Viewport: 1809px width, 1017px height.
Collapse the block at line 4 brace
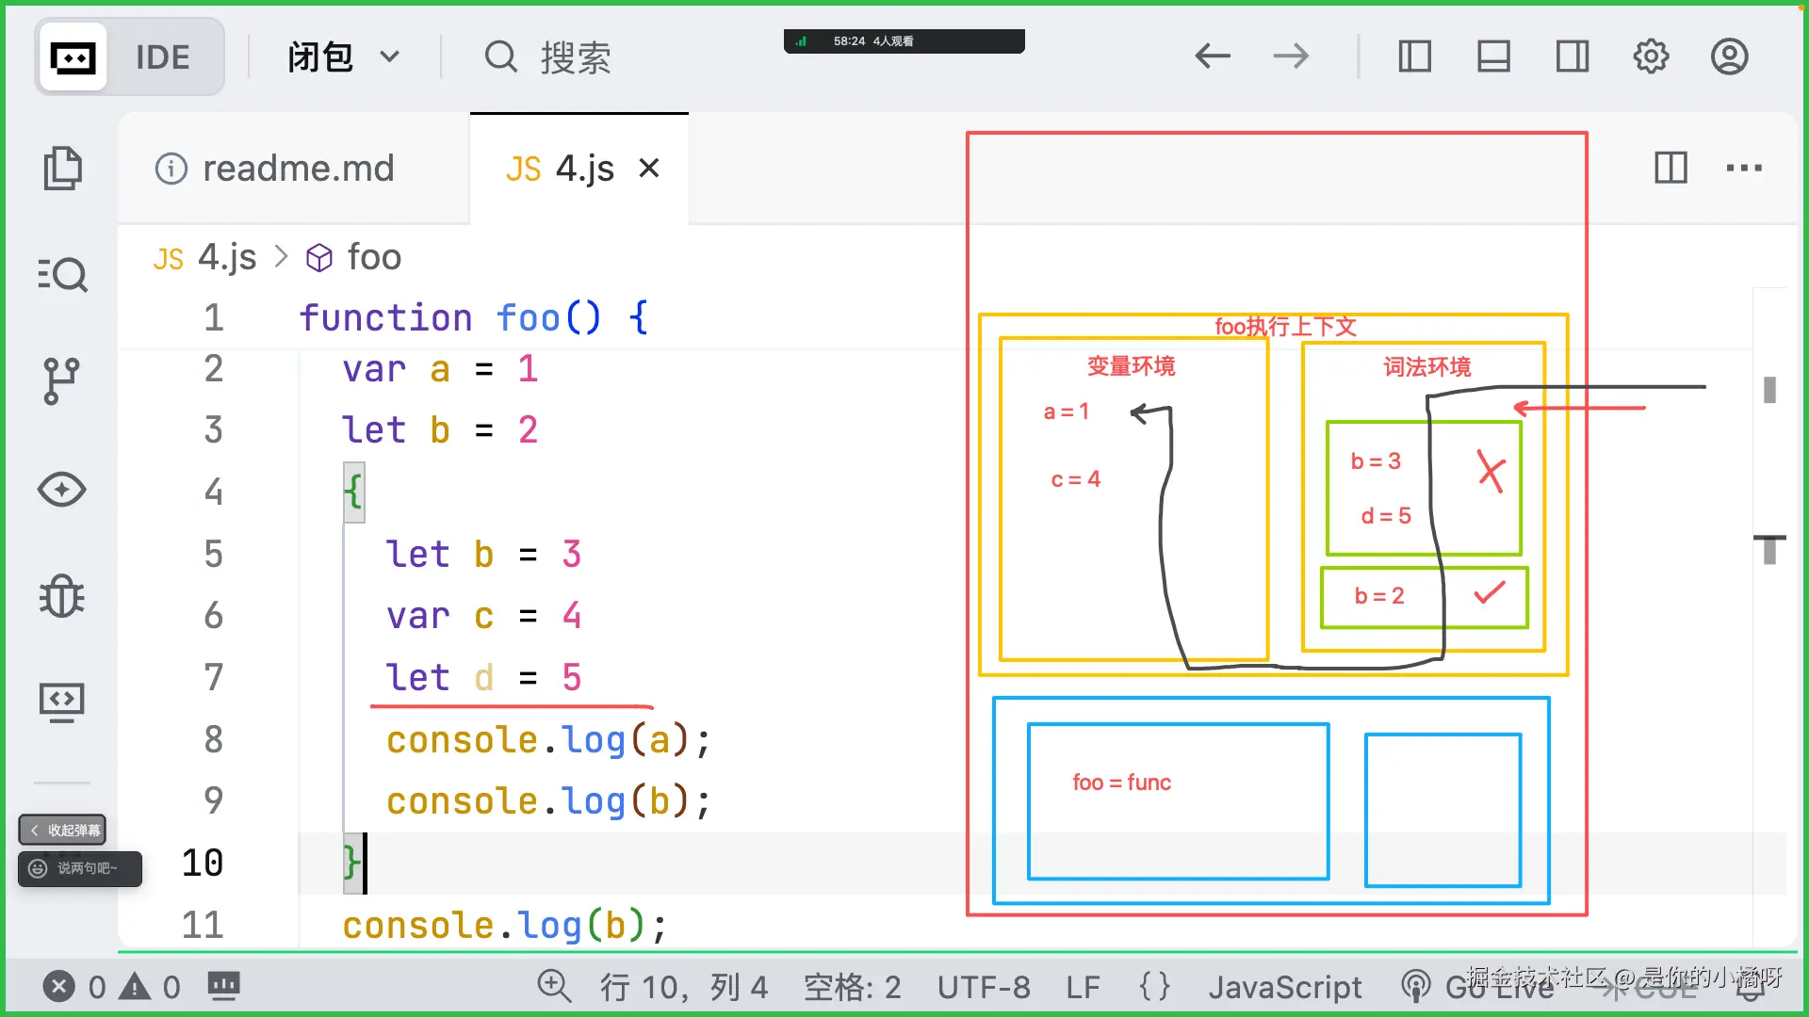coord(353,492)
